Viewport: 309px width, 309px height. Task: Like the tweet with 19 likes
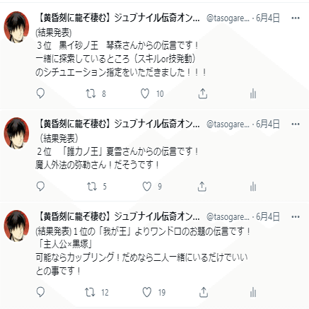[x=147, y=293]
